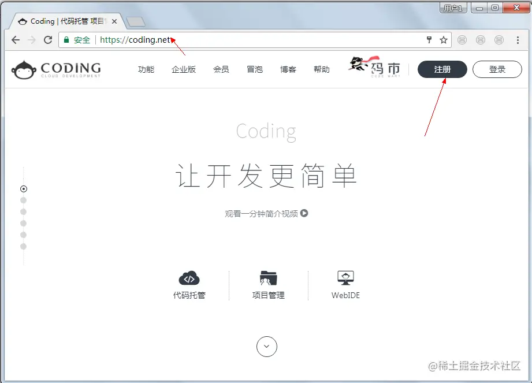The width and height of the screenshot is (532, 383).
Task: Select the fifth page indicator dot
Action: click(x=24, y=235)
